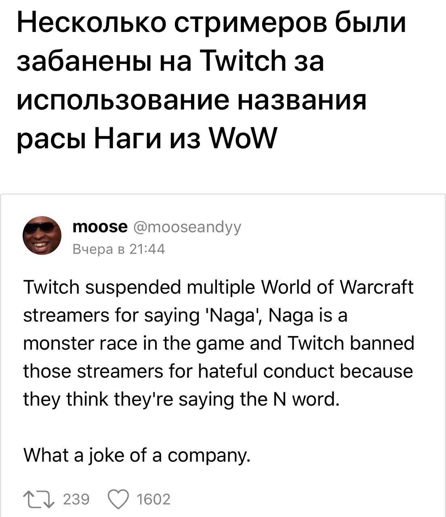Image resolution: width=446 pixels, height=517 pixels.
Task: Click the retweet count 239
Action: [x=76, y=500]
